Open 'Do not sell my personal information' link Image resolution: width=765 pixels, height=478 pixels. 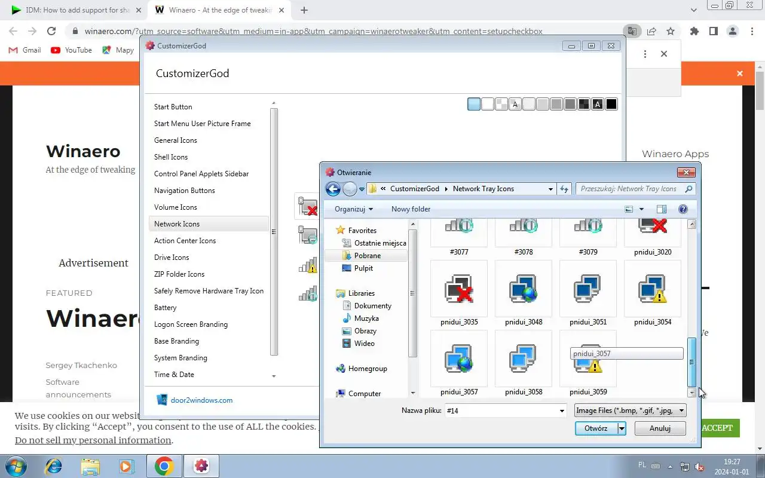point(93,440)
